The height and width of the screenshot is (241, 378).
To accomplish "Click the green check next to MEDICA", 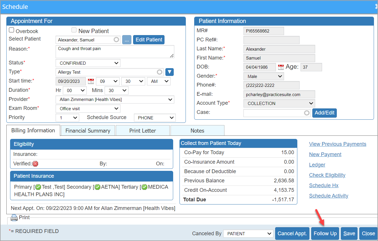I will tap(144, 187).
